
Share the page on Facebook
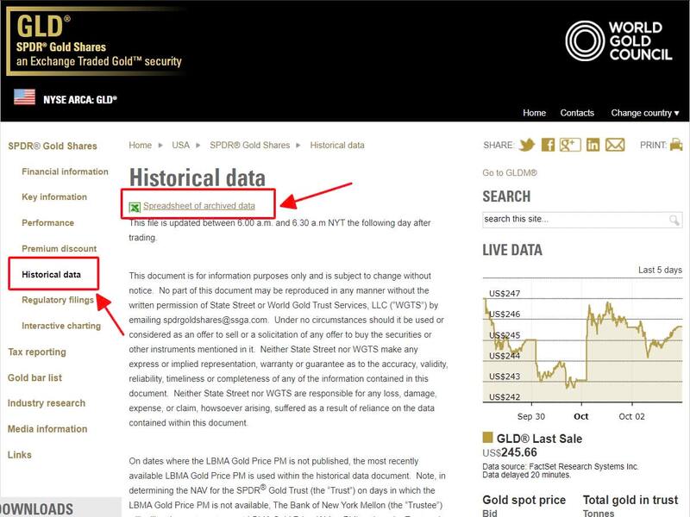click(548, 145)
